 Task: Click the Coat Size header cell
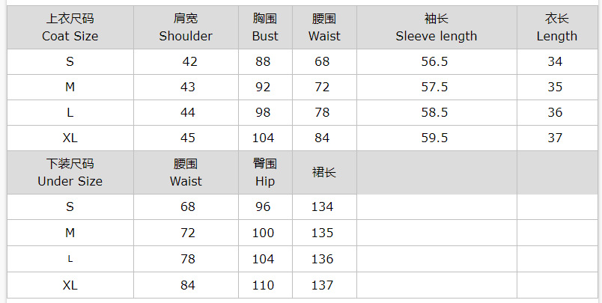70,27
